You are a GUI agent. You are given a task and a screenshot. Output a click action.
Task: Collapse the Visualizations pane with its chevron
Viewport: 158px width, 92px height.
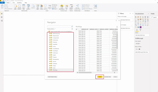(x=148, y=14)
